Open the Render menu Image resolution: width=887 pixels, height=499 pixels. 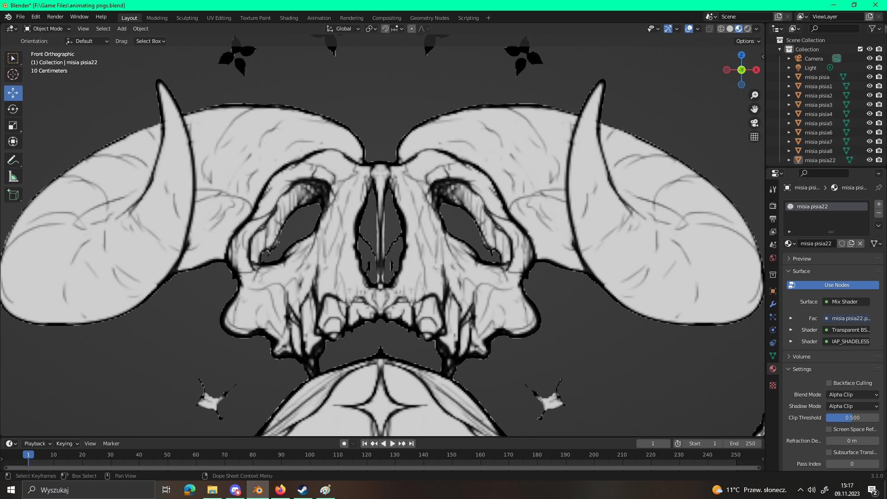55,17
